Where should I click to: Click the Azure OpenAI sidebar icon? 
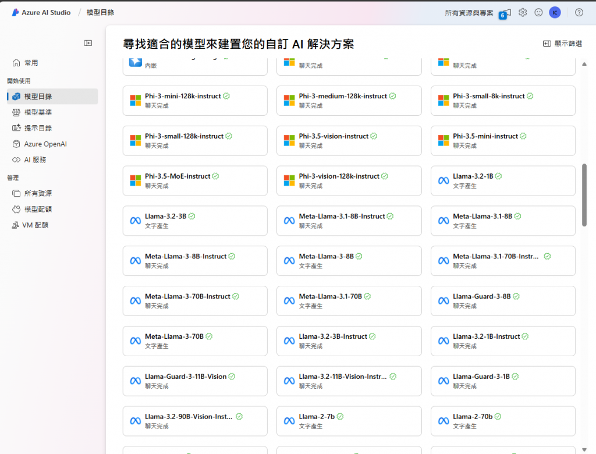pos(16,144)
